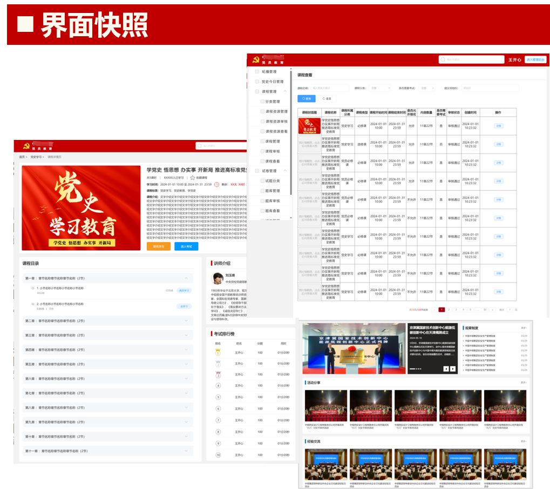Tick the 分类管理 checkbox in sidebar

point(262,102)
